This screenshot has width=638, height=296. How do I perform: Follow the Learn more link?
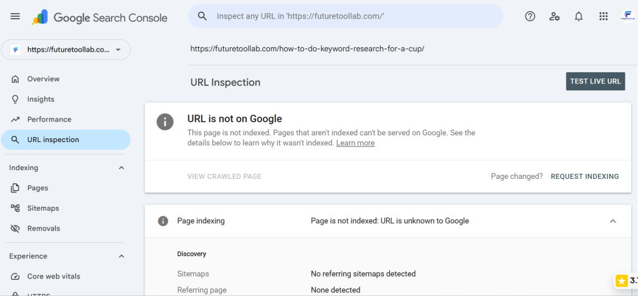[x=355, y=143]
